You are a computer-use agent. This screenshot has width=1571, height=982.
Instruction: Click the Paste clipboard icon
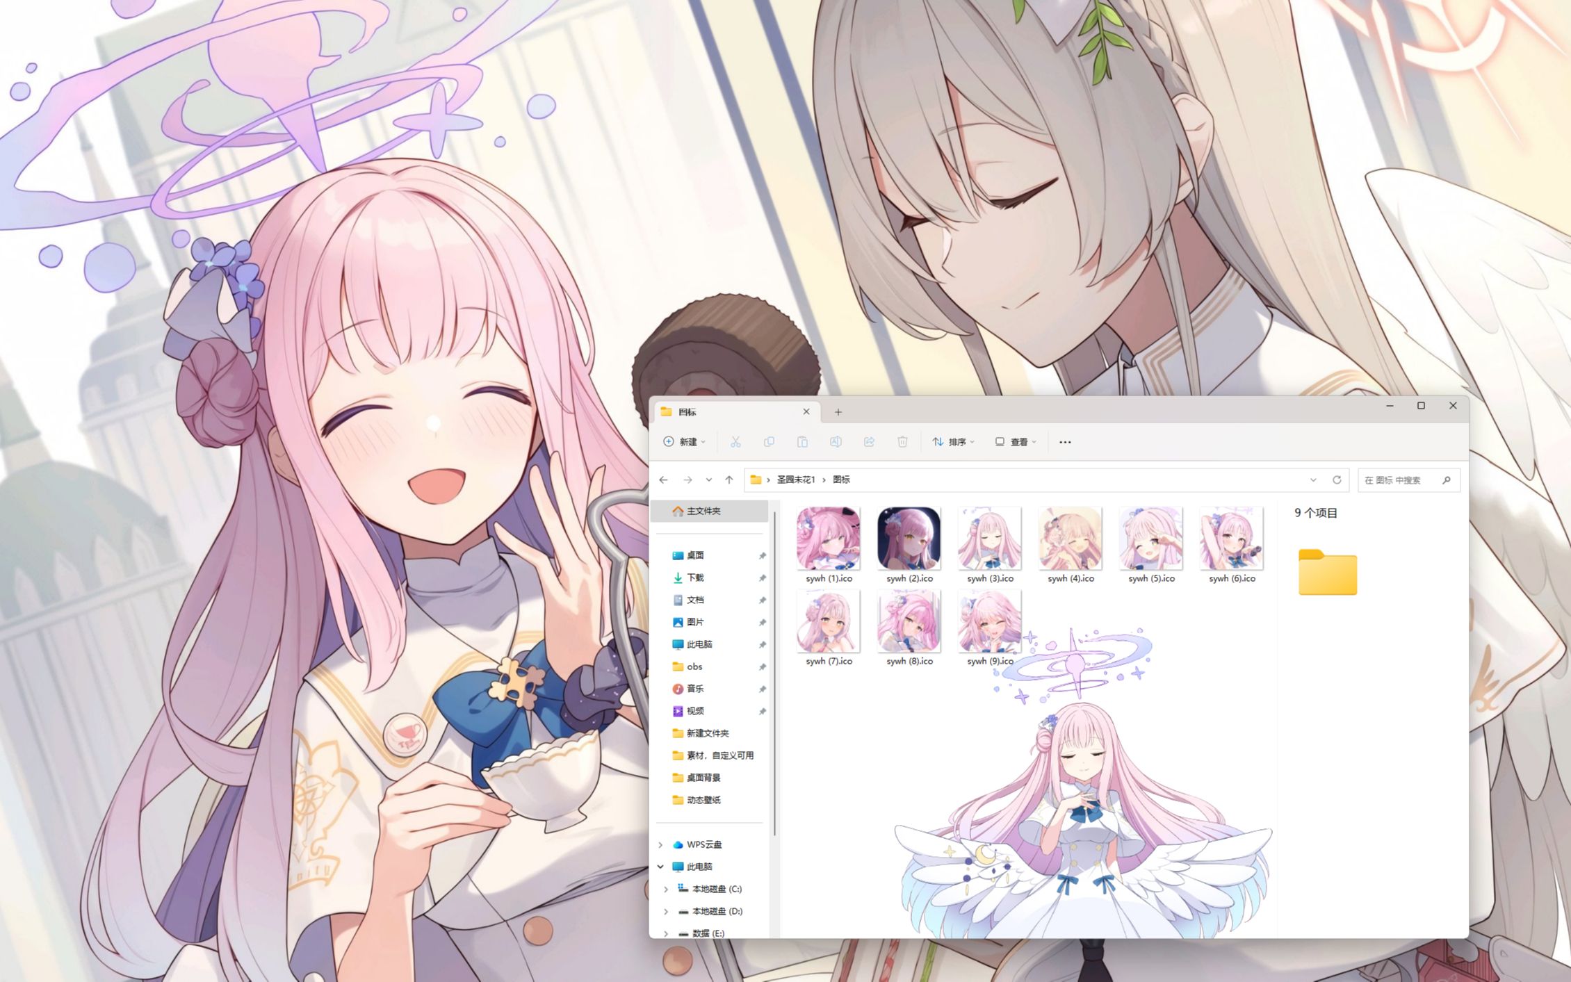coord(802,442)
